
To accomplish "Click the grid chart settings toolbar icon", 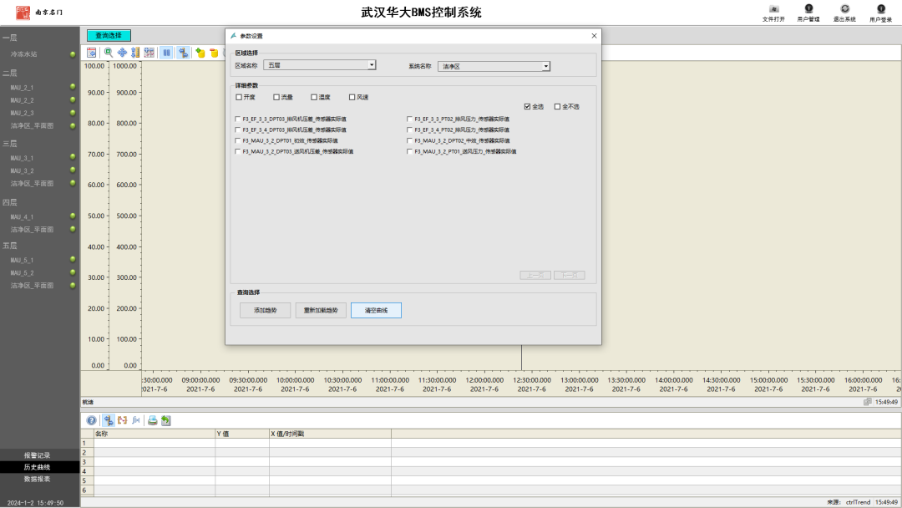I will click(149, 53).
